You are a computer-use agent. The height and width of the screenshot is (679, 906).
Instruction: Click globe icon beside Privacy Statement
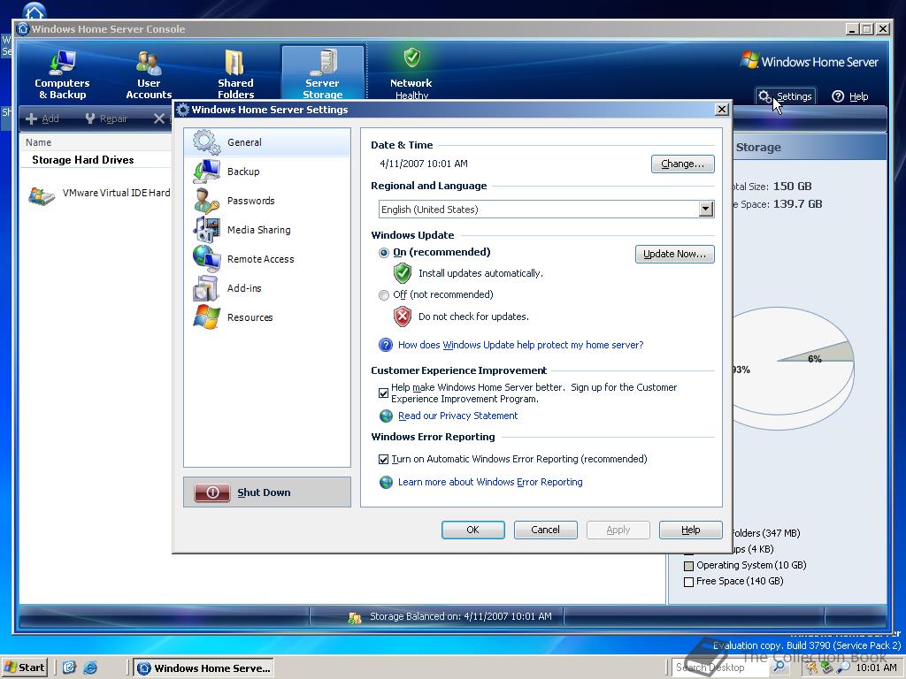[x=386, y=416]
